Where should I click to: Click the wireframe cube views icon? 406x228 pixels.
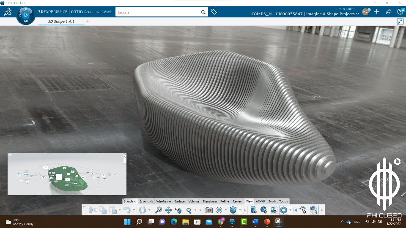click(x=219, y=210)
